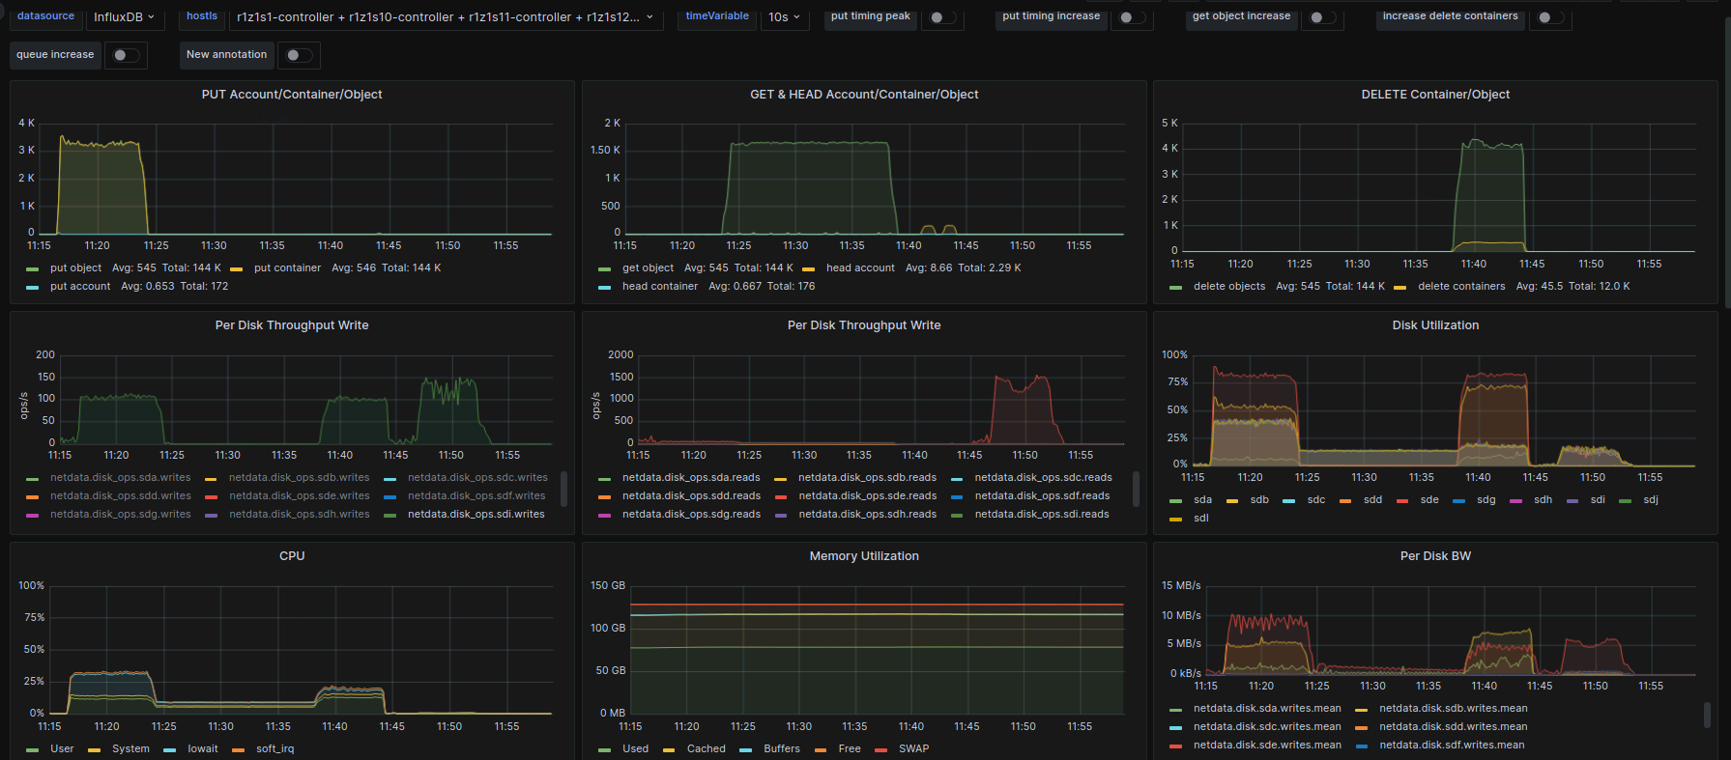The height and width of the screenshot is (760, 1731).
Task: Switch on increase delete containers annotation
Action: click(x=1549, y=17)
